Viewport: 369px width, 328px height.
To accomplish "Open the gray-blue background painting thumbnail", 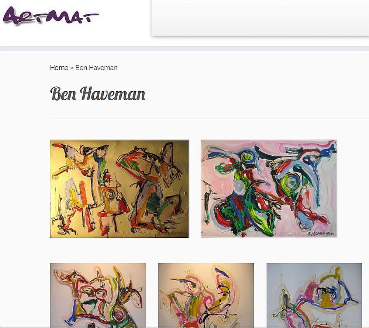I will (x=314, y=295).
